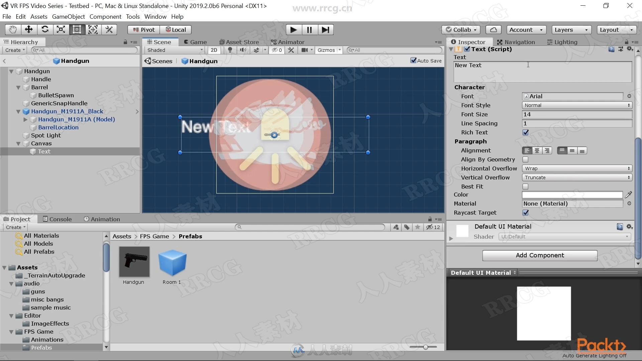Click the Step Forward playback icon

[x=325, y=29]
